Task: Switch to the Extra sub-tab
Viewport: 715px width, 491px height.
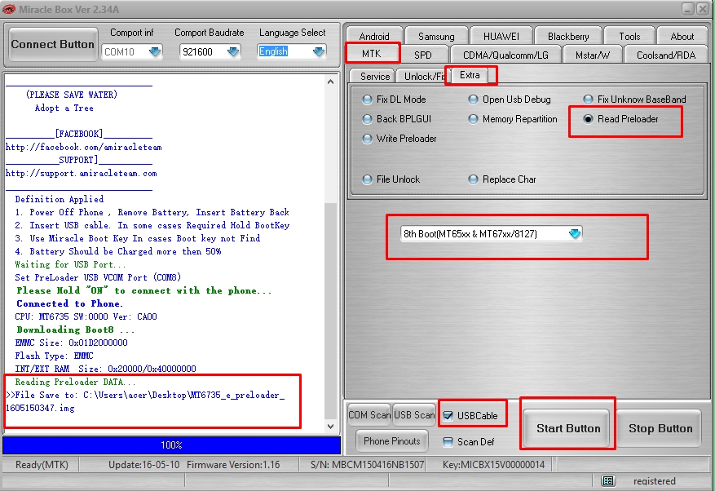Action: tap(470, 75)
